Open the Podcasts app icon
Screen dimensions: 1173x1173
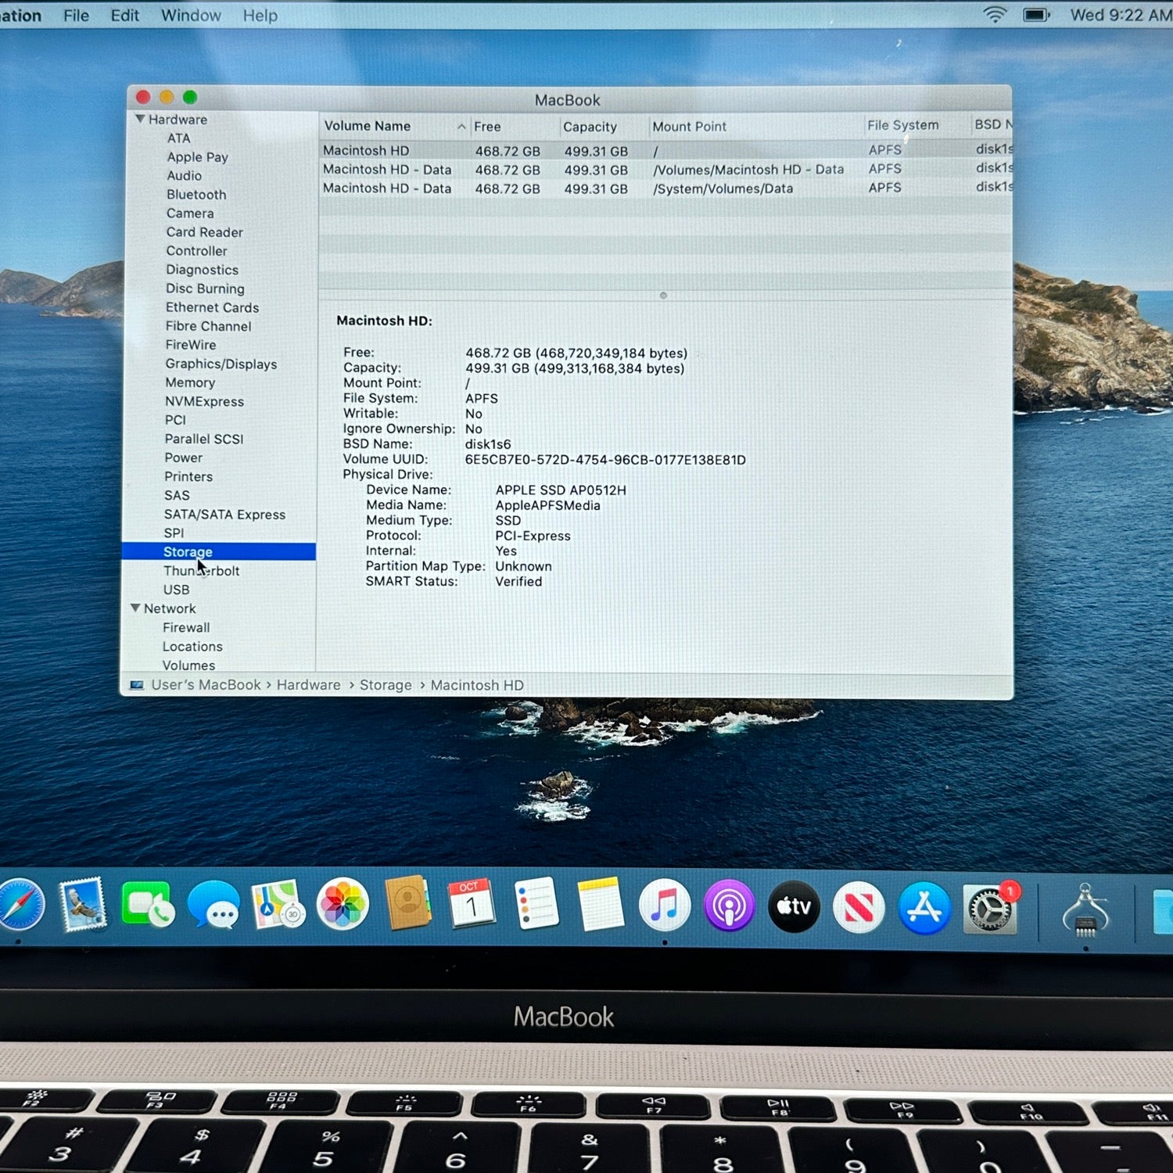tap(729, 907)
